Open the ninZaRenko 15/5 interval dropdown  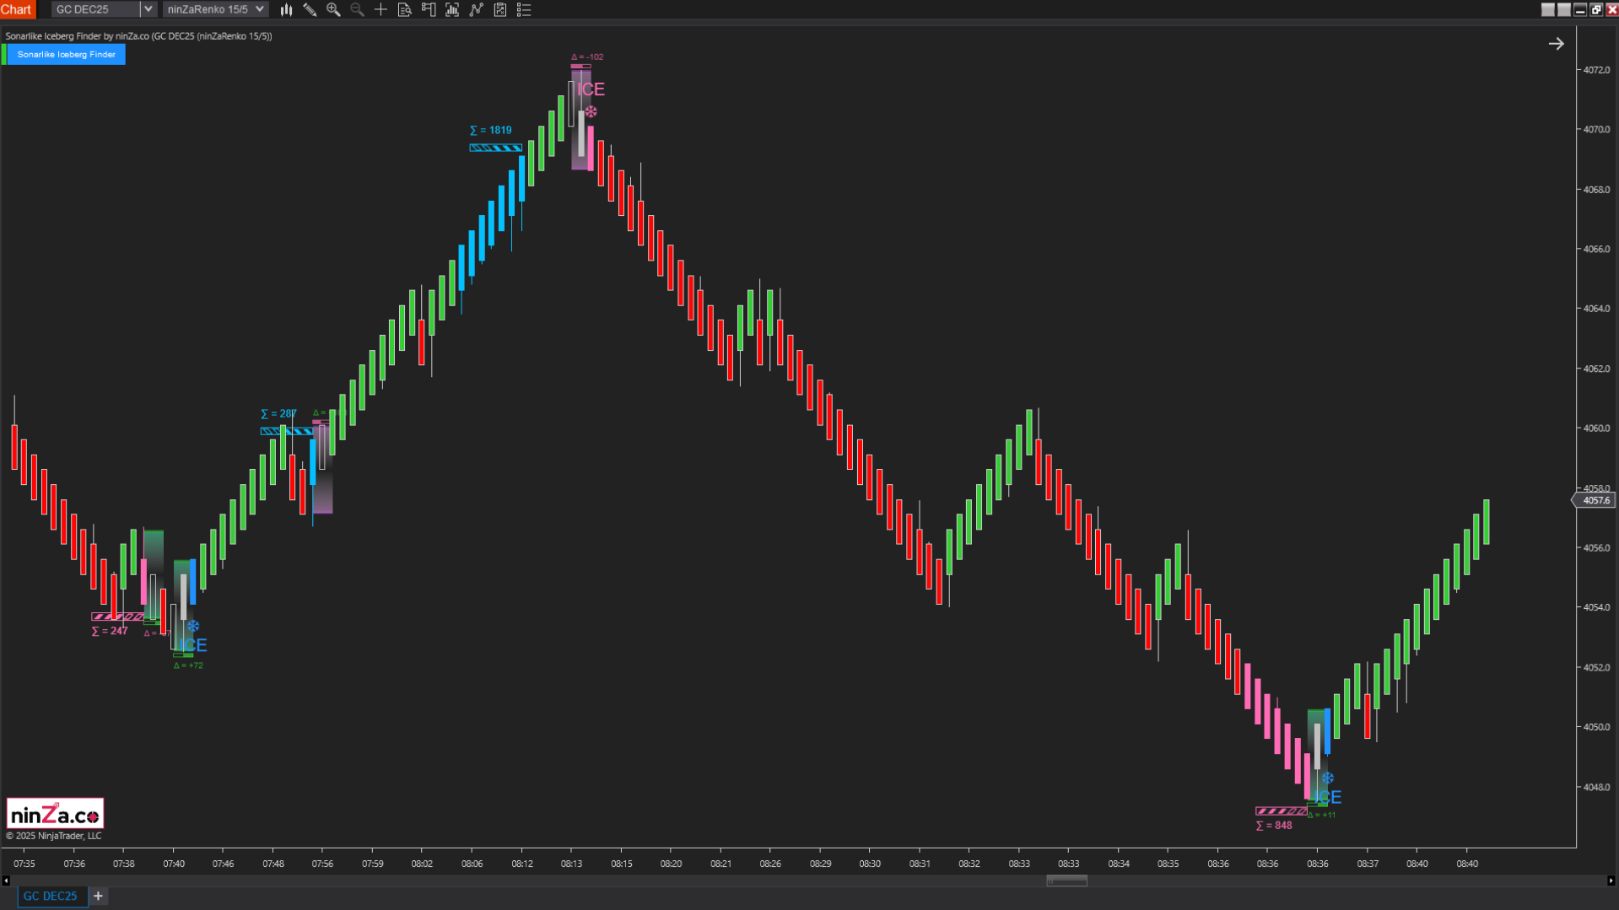click(260, 8)
